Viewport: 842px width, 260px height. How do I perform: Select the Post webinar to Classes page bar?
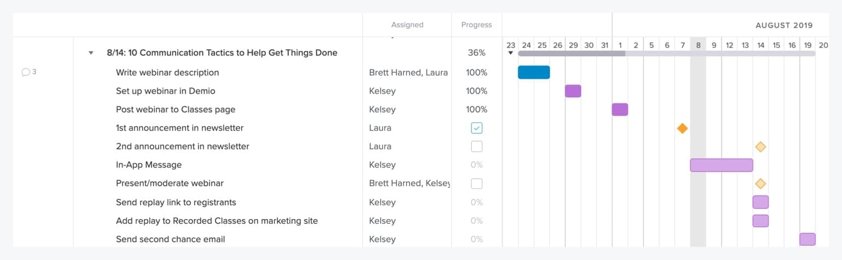click(620, 109)
